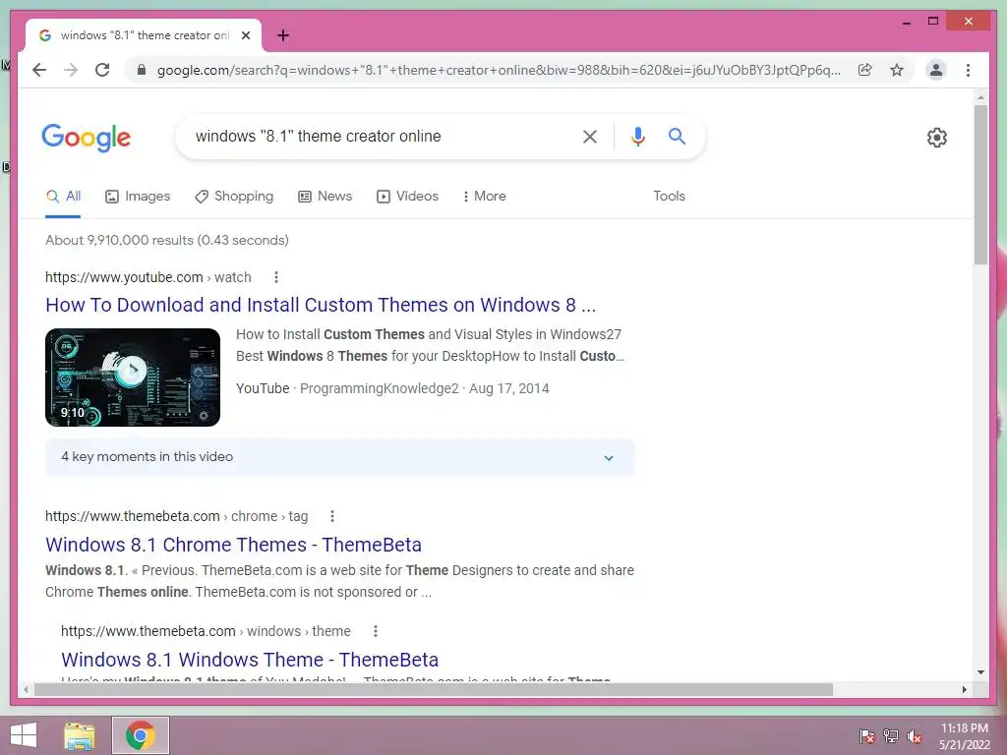Share this page icon in address bar
Screen dimensions: 1007x755
865,70
